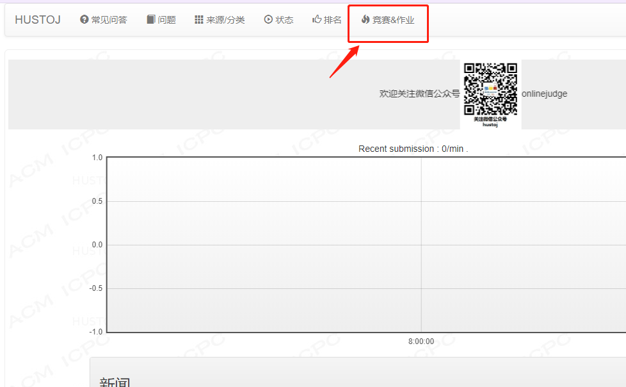Click the onlinejudge text label
Image resolution: width=626 pixels, height=387 pixels.
point(545,94)
